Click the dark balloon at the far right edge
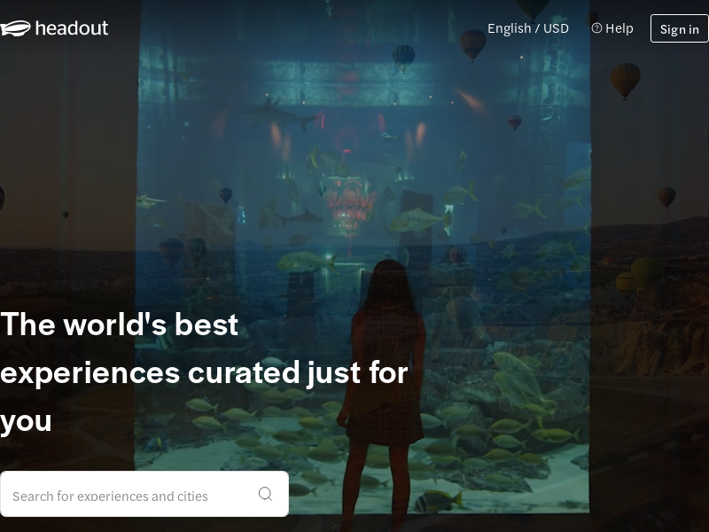Viewport: 709px width, 532px height. point(667,197)
